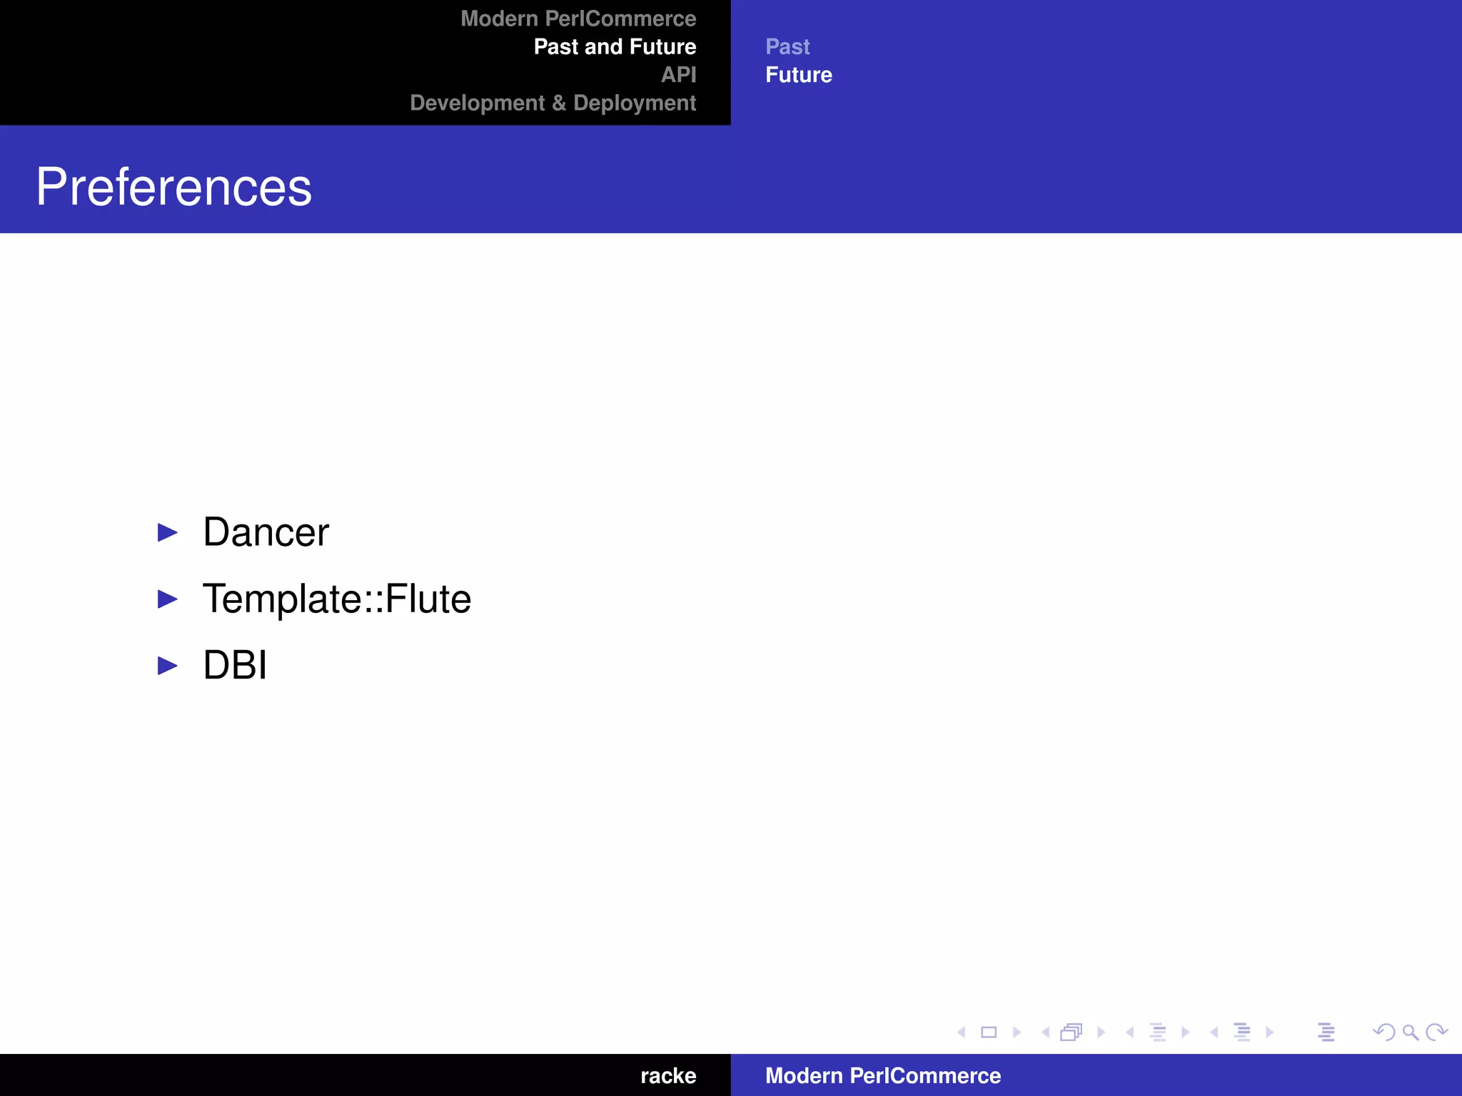Open Development & Deployment section
This screenshot has width=1462, height=1096.
553,103
